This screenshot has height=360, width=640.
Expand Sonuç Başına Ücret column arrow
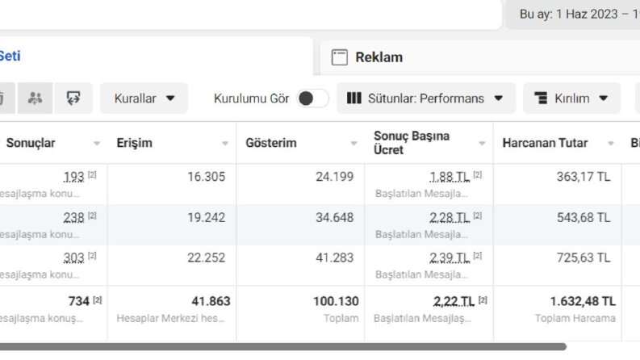482,143
